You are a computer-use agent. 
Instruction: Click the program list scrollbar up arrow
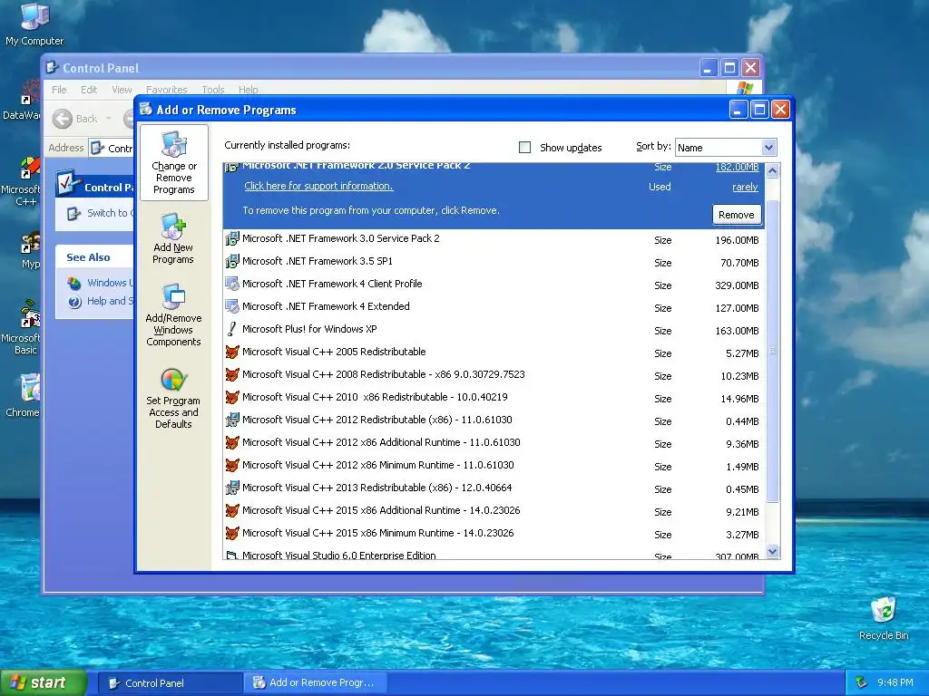[x=772, y=171]
